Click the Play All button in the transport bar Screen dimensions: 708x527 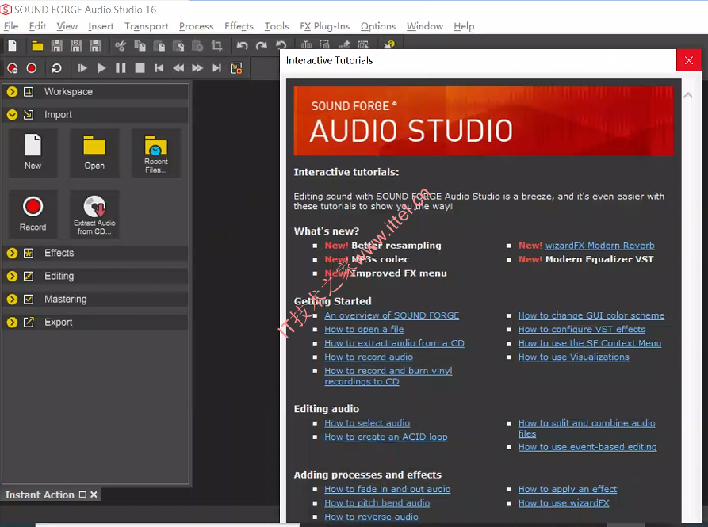pos(82,68)
